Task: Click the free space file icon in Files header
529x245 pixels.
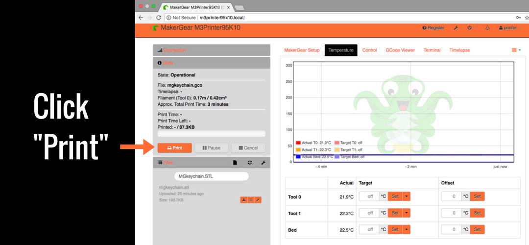Action: [235, 162]
